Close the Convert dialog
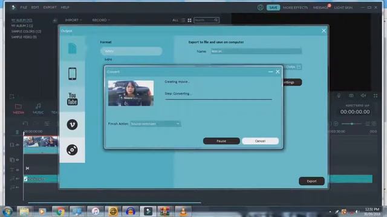This screenshot has height=217, width=387. [x=278, y=72]
